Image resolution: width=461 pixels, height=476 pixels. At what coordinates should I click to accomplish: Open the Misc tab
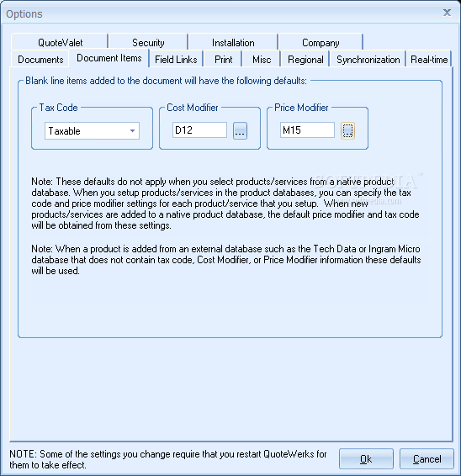coord(262,59)
